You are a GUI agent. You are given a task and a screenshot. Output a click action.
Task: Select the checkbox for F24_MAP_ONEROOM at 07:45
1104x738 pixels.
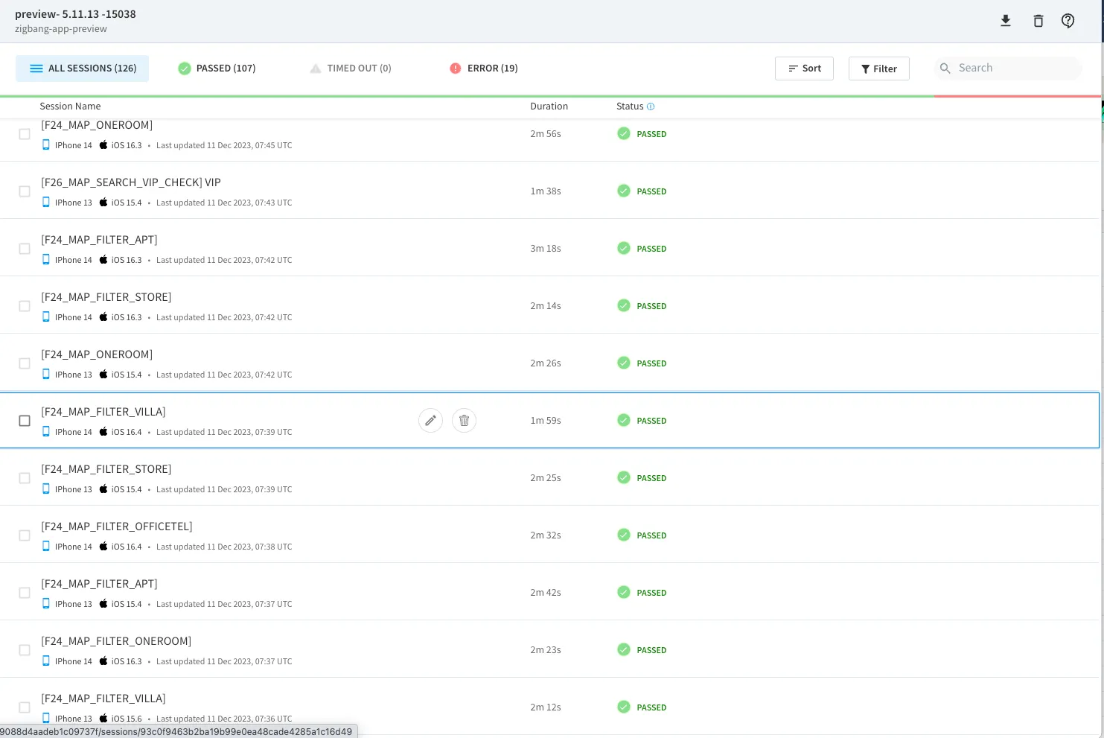tap(25, 134)
